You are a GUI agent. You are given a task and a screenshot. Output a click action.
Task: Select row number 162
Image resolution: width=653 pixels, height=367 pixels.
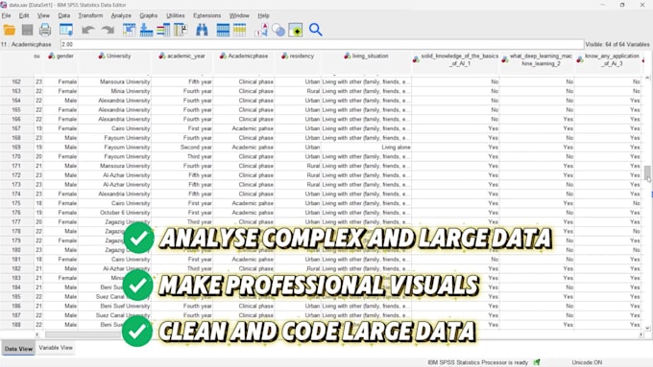16,81
